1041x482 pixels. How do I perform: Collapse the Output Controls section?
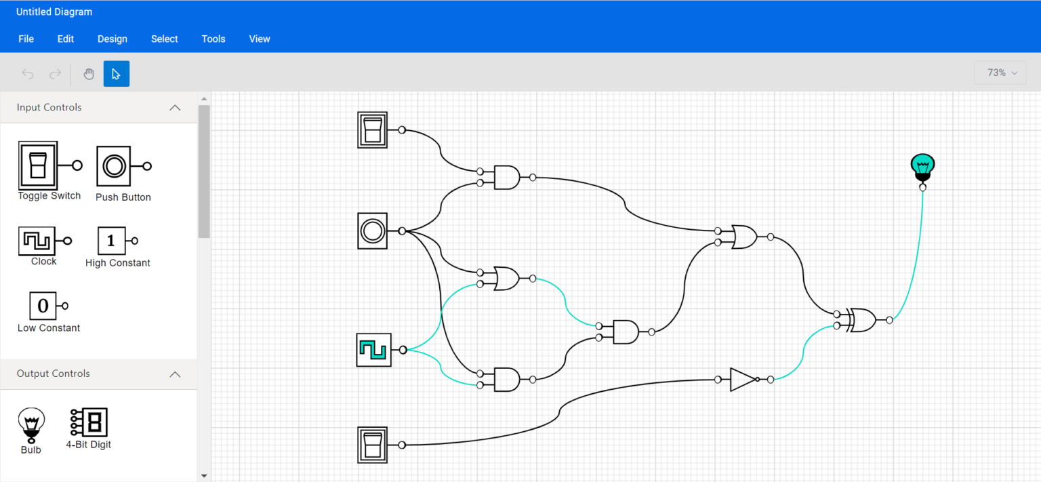(175, 374)
